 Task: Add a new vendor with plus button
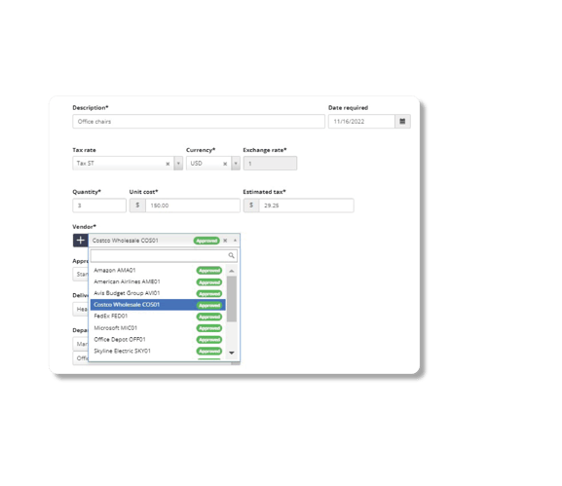(x=80, y=241)
